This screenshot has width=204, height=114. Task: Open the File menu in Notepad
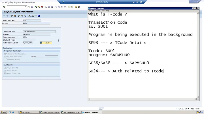(90, 11)
